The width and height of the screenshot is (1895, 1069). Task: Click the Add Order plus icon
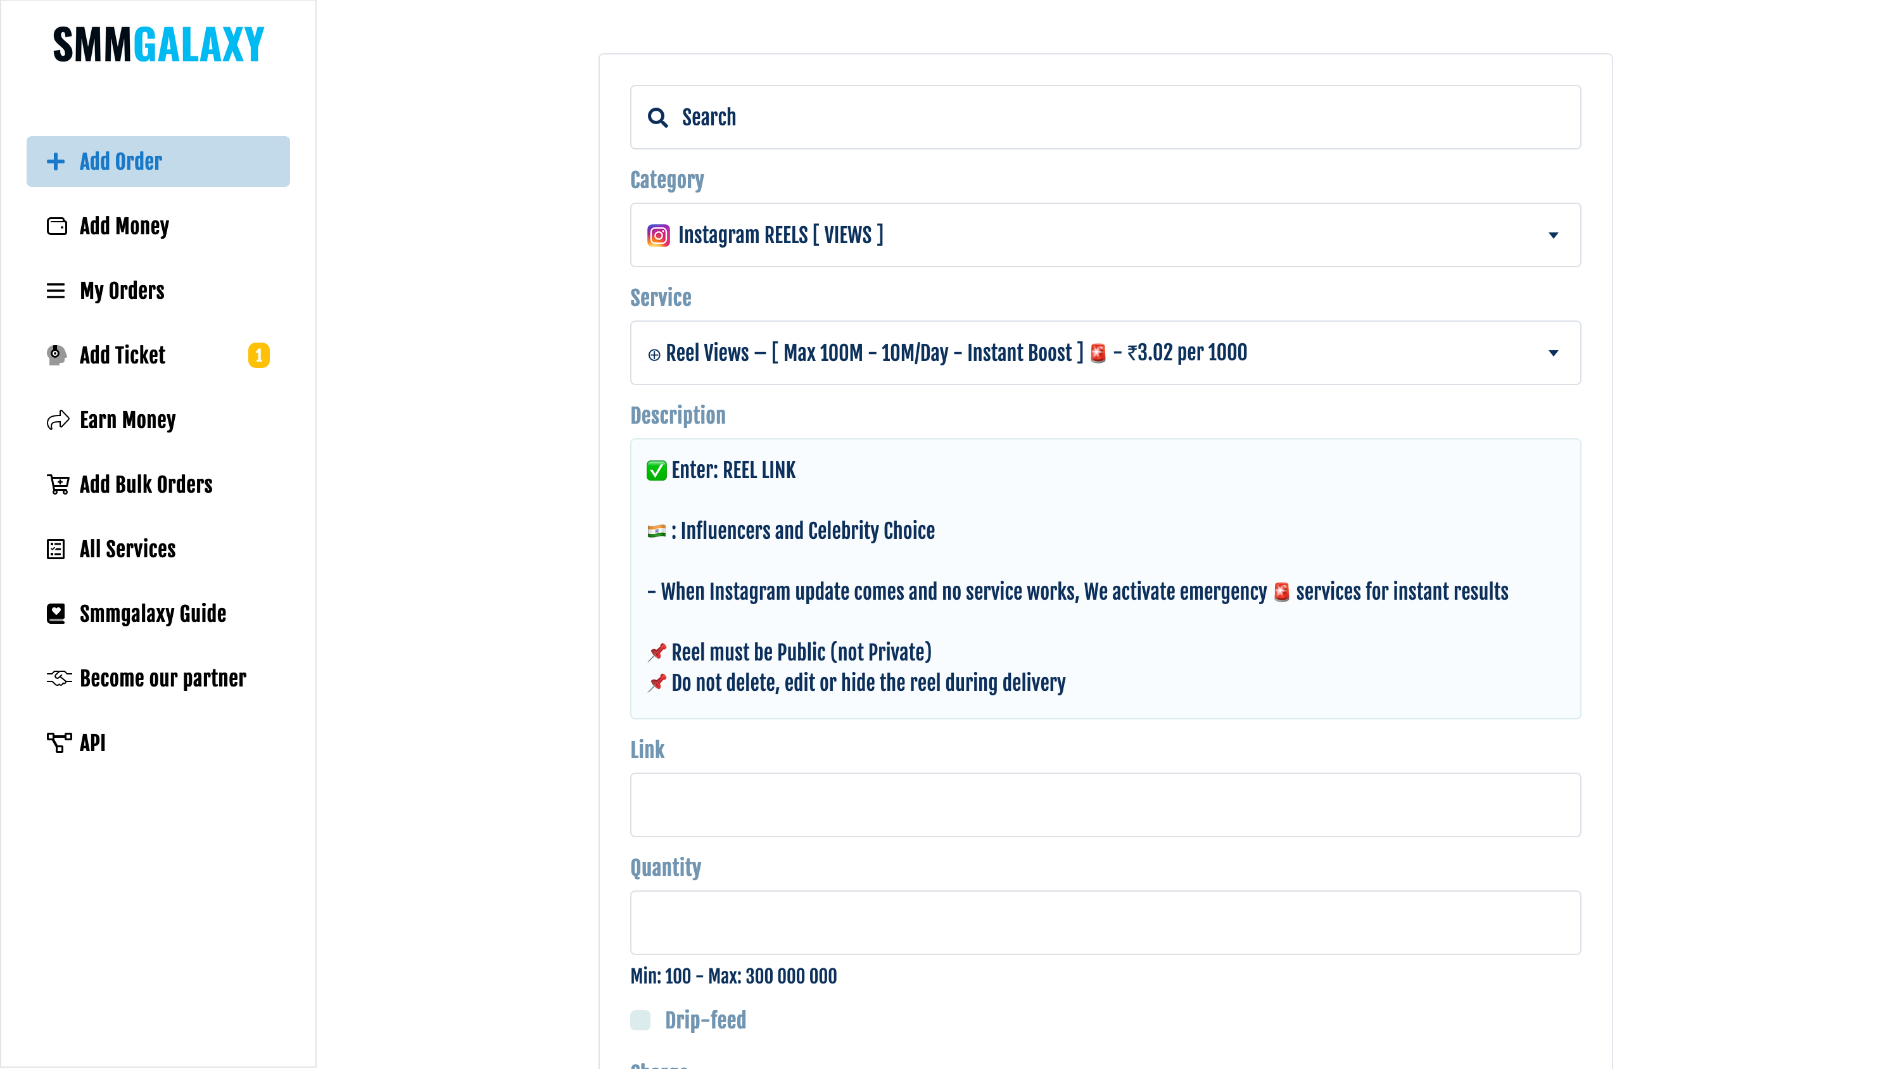[56, 161]
